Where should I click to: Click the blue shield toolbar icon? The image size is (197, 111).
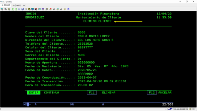[x=33, y=9]
